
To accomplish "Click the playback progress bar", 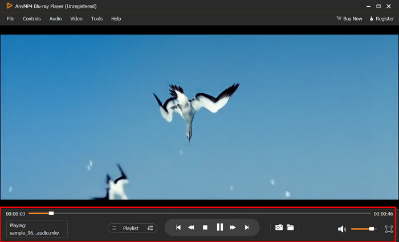I will pos(199,214).
